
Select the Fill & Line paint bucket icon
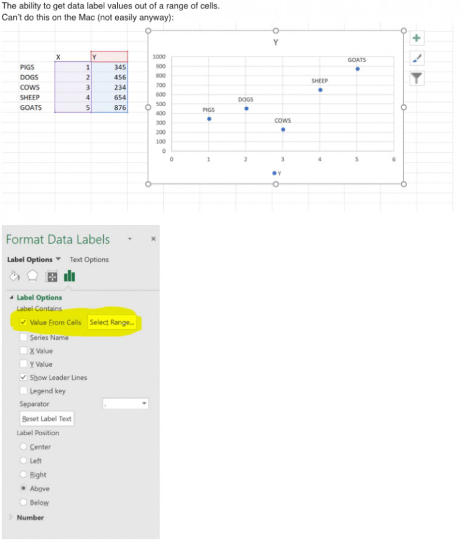click(x=14, y=276)
